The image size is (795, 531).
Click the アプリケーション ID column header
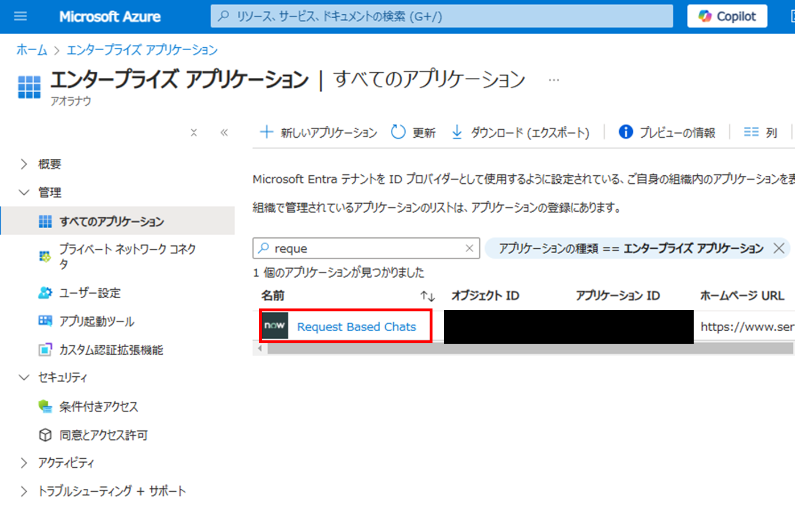tap(618, 295)
